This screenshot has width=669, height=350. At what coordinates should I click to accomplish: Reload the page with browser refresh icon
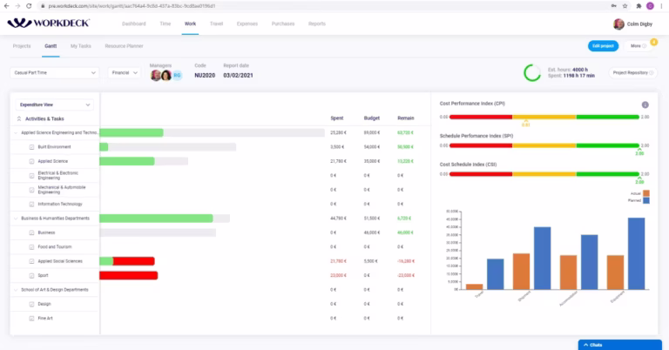29,6
